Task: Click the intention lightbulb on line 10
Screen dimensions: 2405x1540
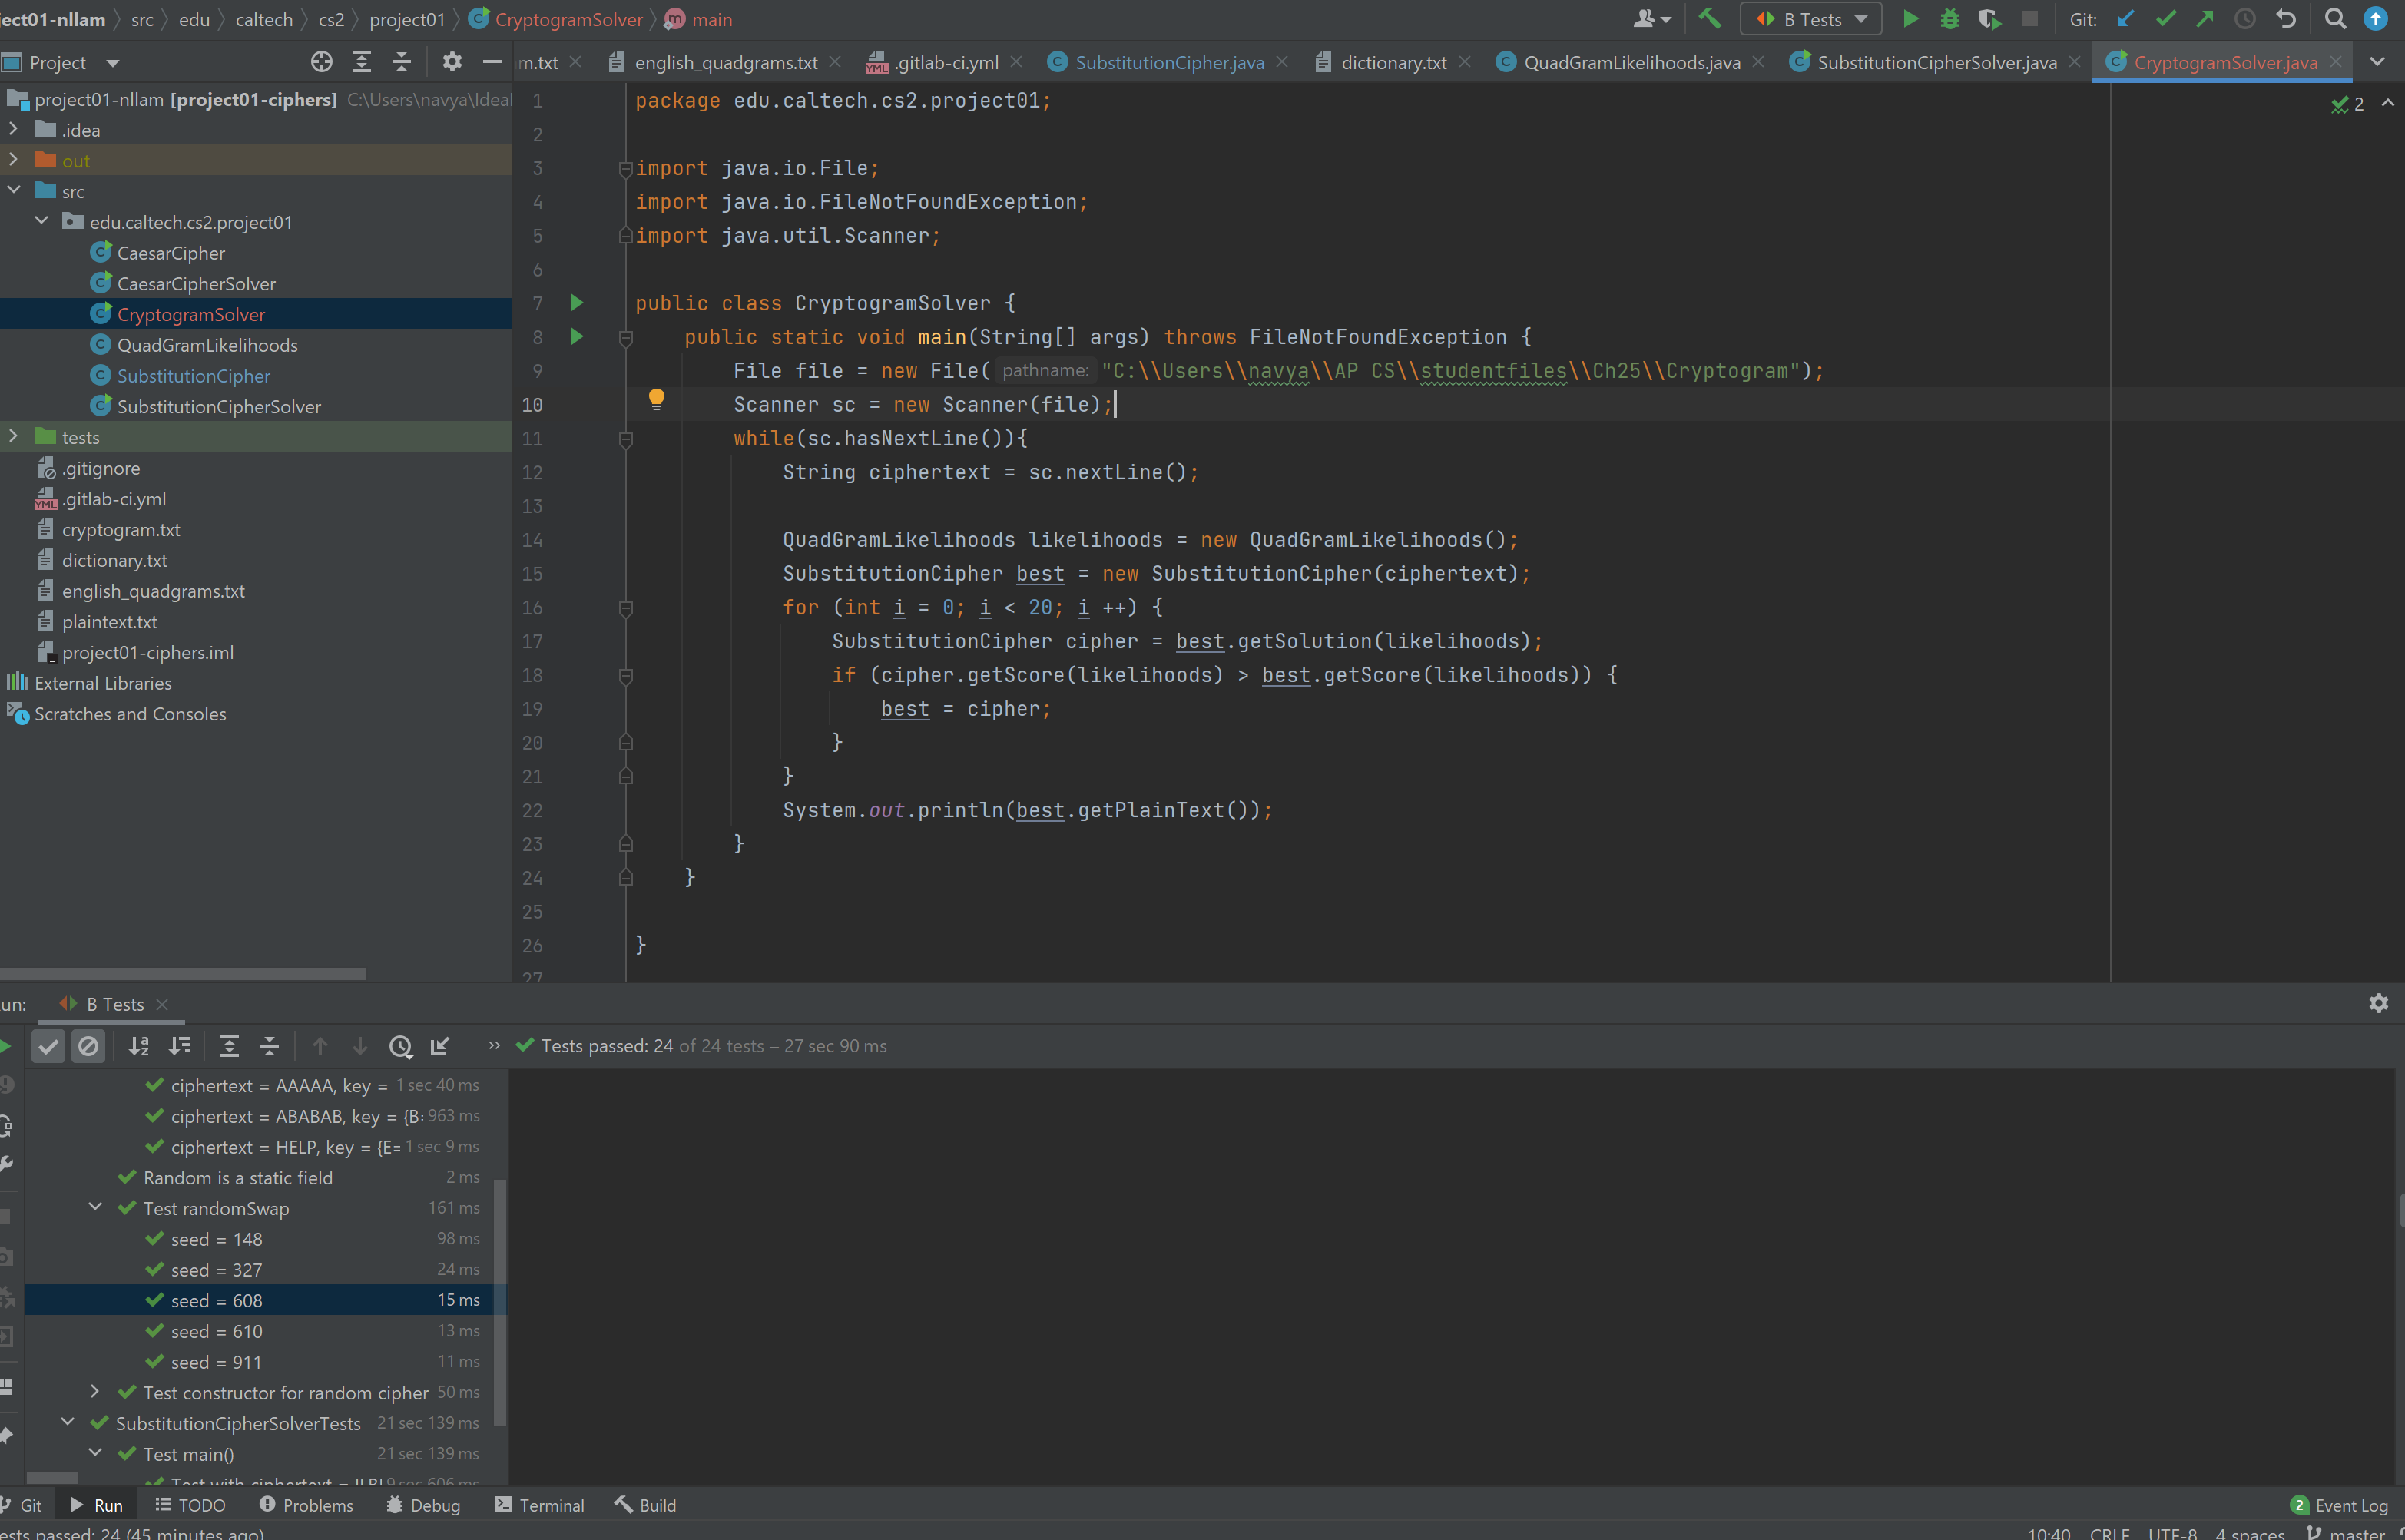Action: click(x=656, y=400)
